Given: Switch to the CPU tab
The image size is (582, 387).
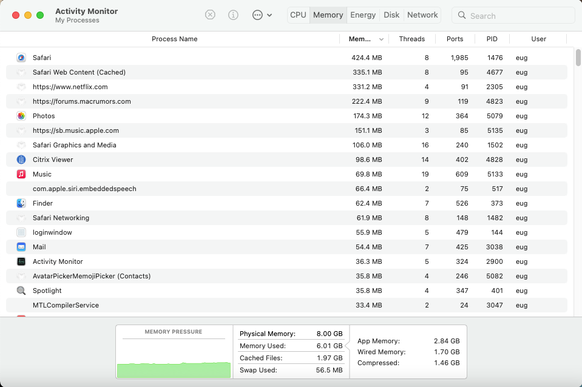Looking at the screenshot, I should click(298, 15).
